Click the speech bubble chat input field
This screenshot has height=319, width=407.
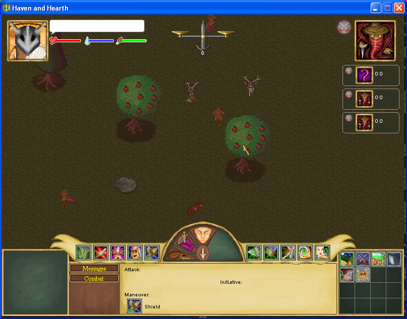[x=97, y=26]
